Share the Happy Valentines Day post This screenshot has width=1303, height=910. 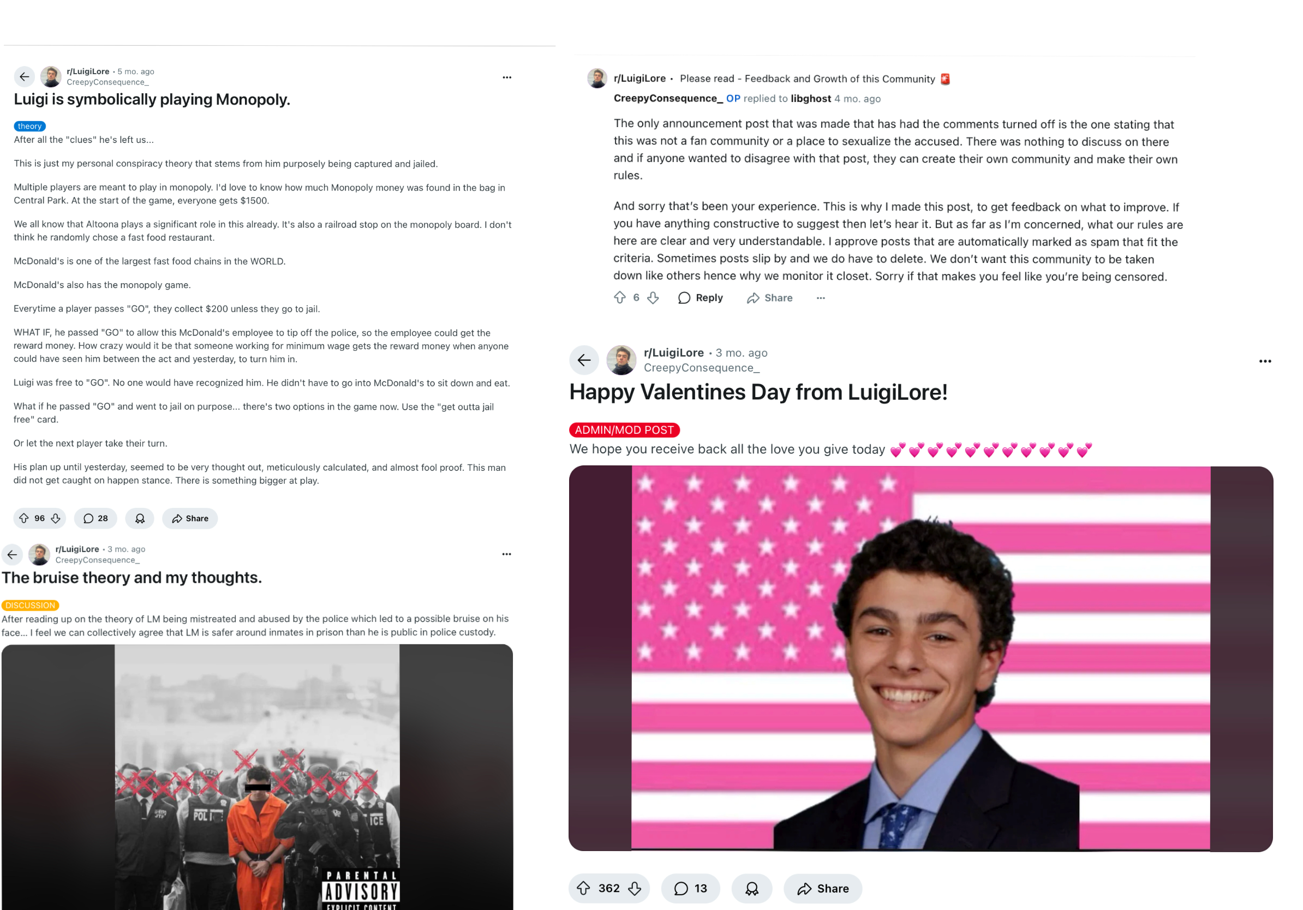(x=823, y=888)
